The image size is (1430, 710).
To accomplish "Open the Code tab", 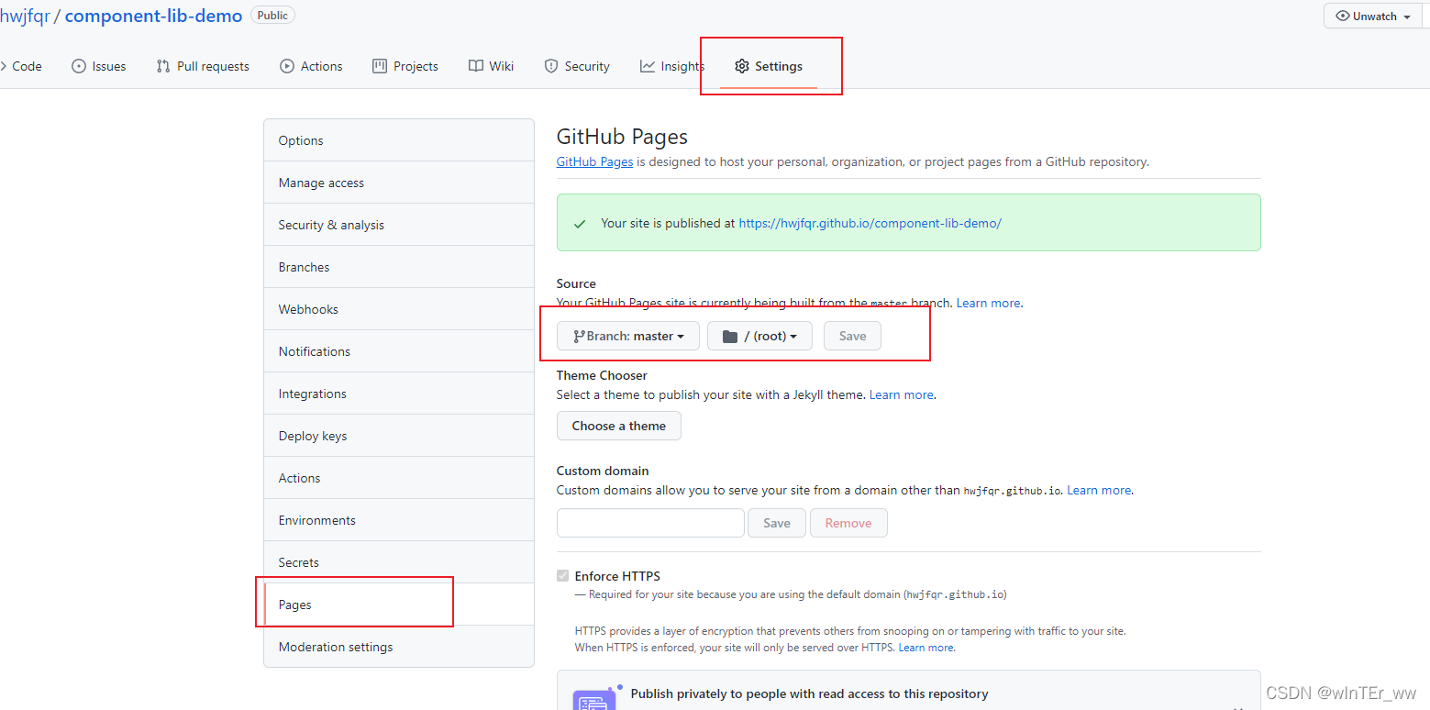I will [22, 66].
